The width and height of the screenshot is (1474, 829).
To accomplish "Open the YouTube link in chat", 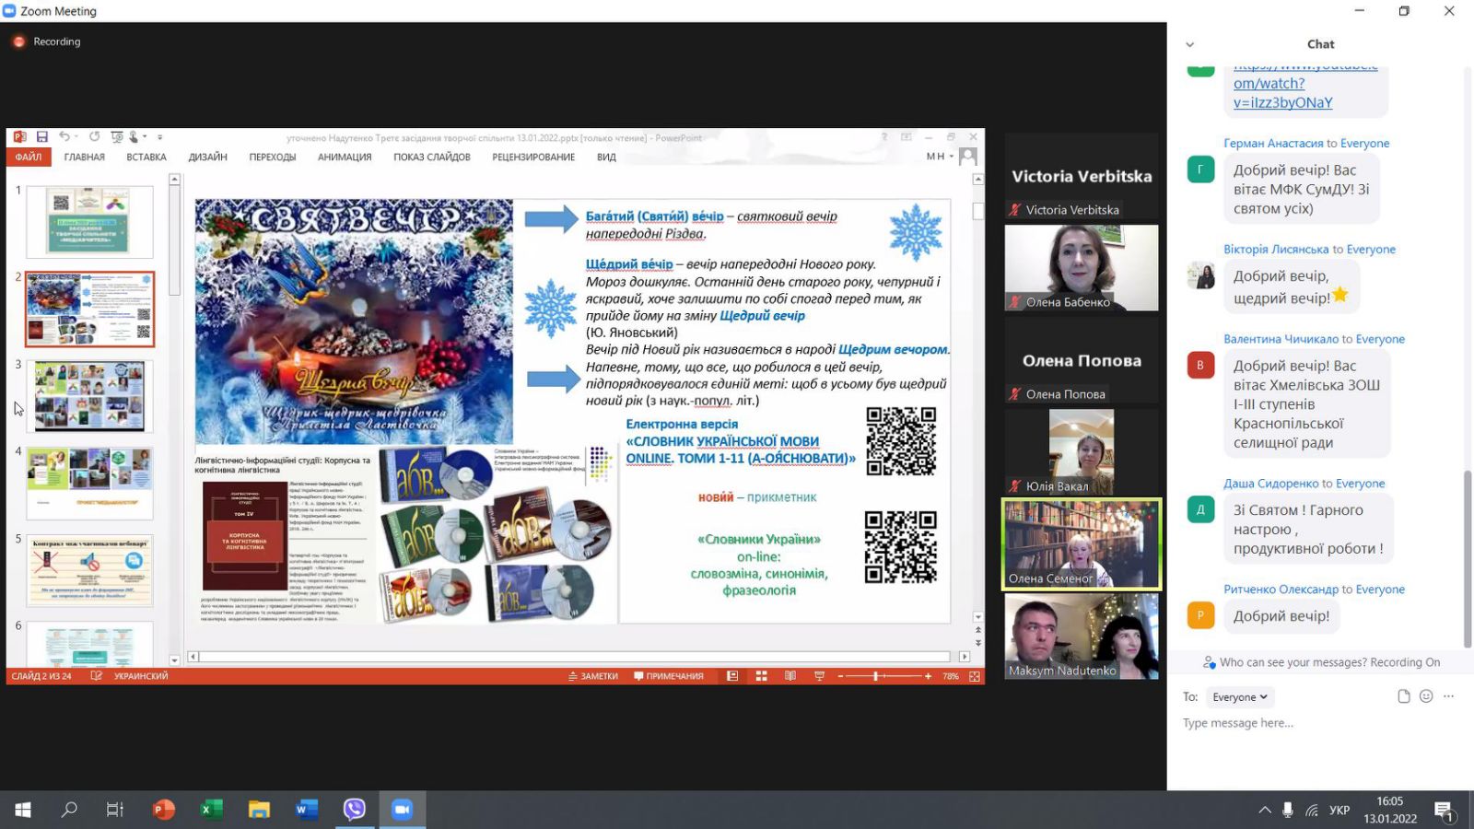I will [x=1282, y=93].
